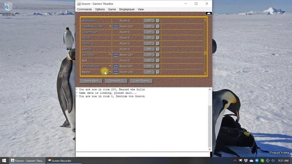Image resolution: width=292 pixels, height=164 pixels.
Task: Click Go! button in first user row
Action: pyautogui.click(x=149, y=20)
